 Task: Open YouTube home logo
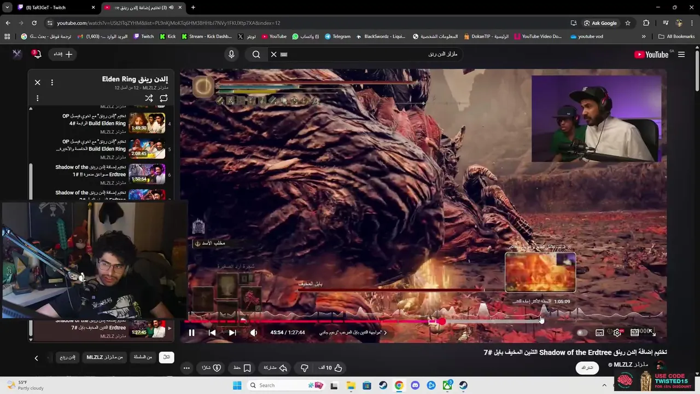point(651,54)
